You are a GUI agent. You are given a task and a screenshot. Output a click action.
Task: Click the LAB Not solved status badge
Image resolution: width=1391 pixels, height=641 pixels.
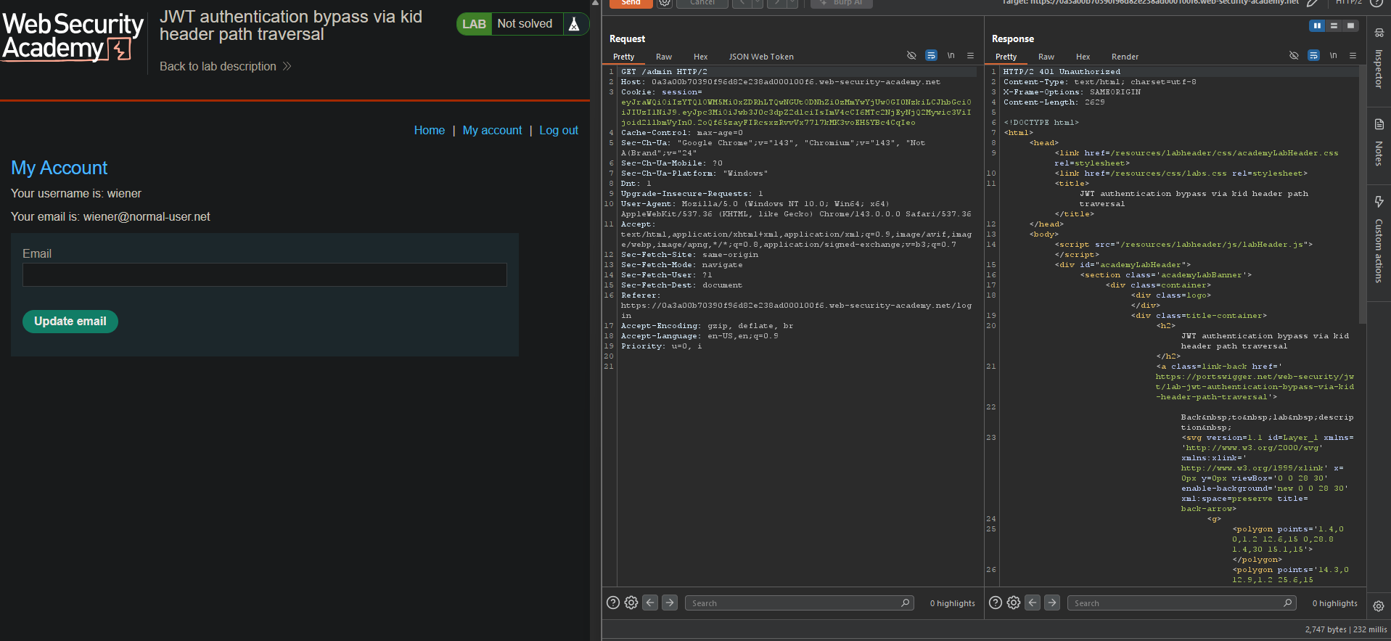pyautogui.click(x=509, y=24)
